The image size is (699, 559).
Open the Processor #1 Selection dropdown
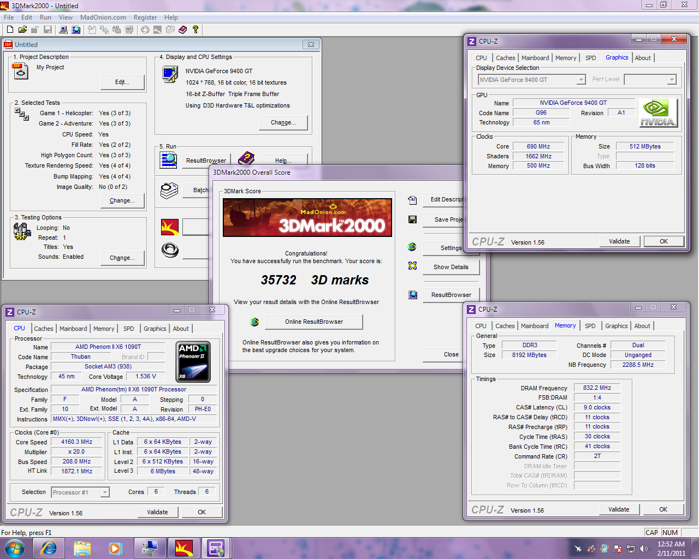(x=105, y=492)
